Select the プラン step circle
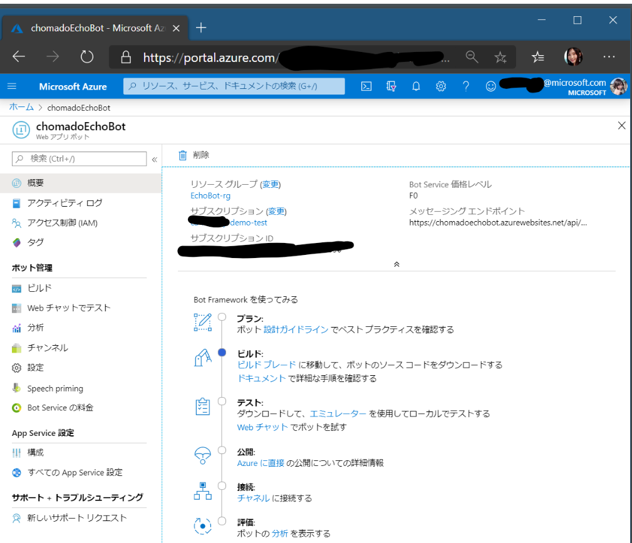The height and width of the screenshot is (543, 632). click(x=222, y=317)
